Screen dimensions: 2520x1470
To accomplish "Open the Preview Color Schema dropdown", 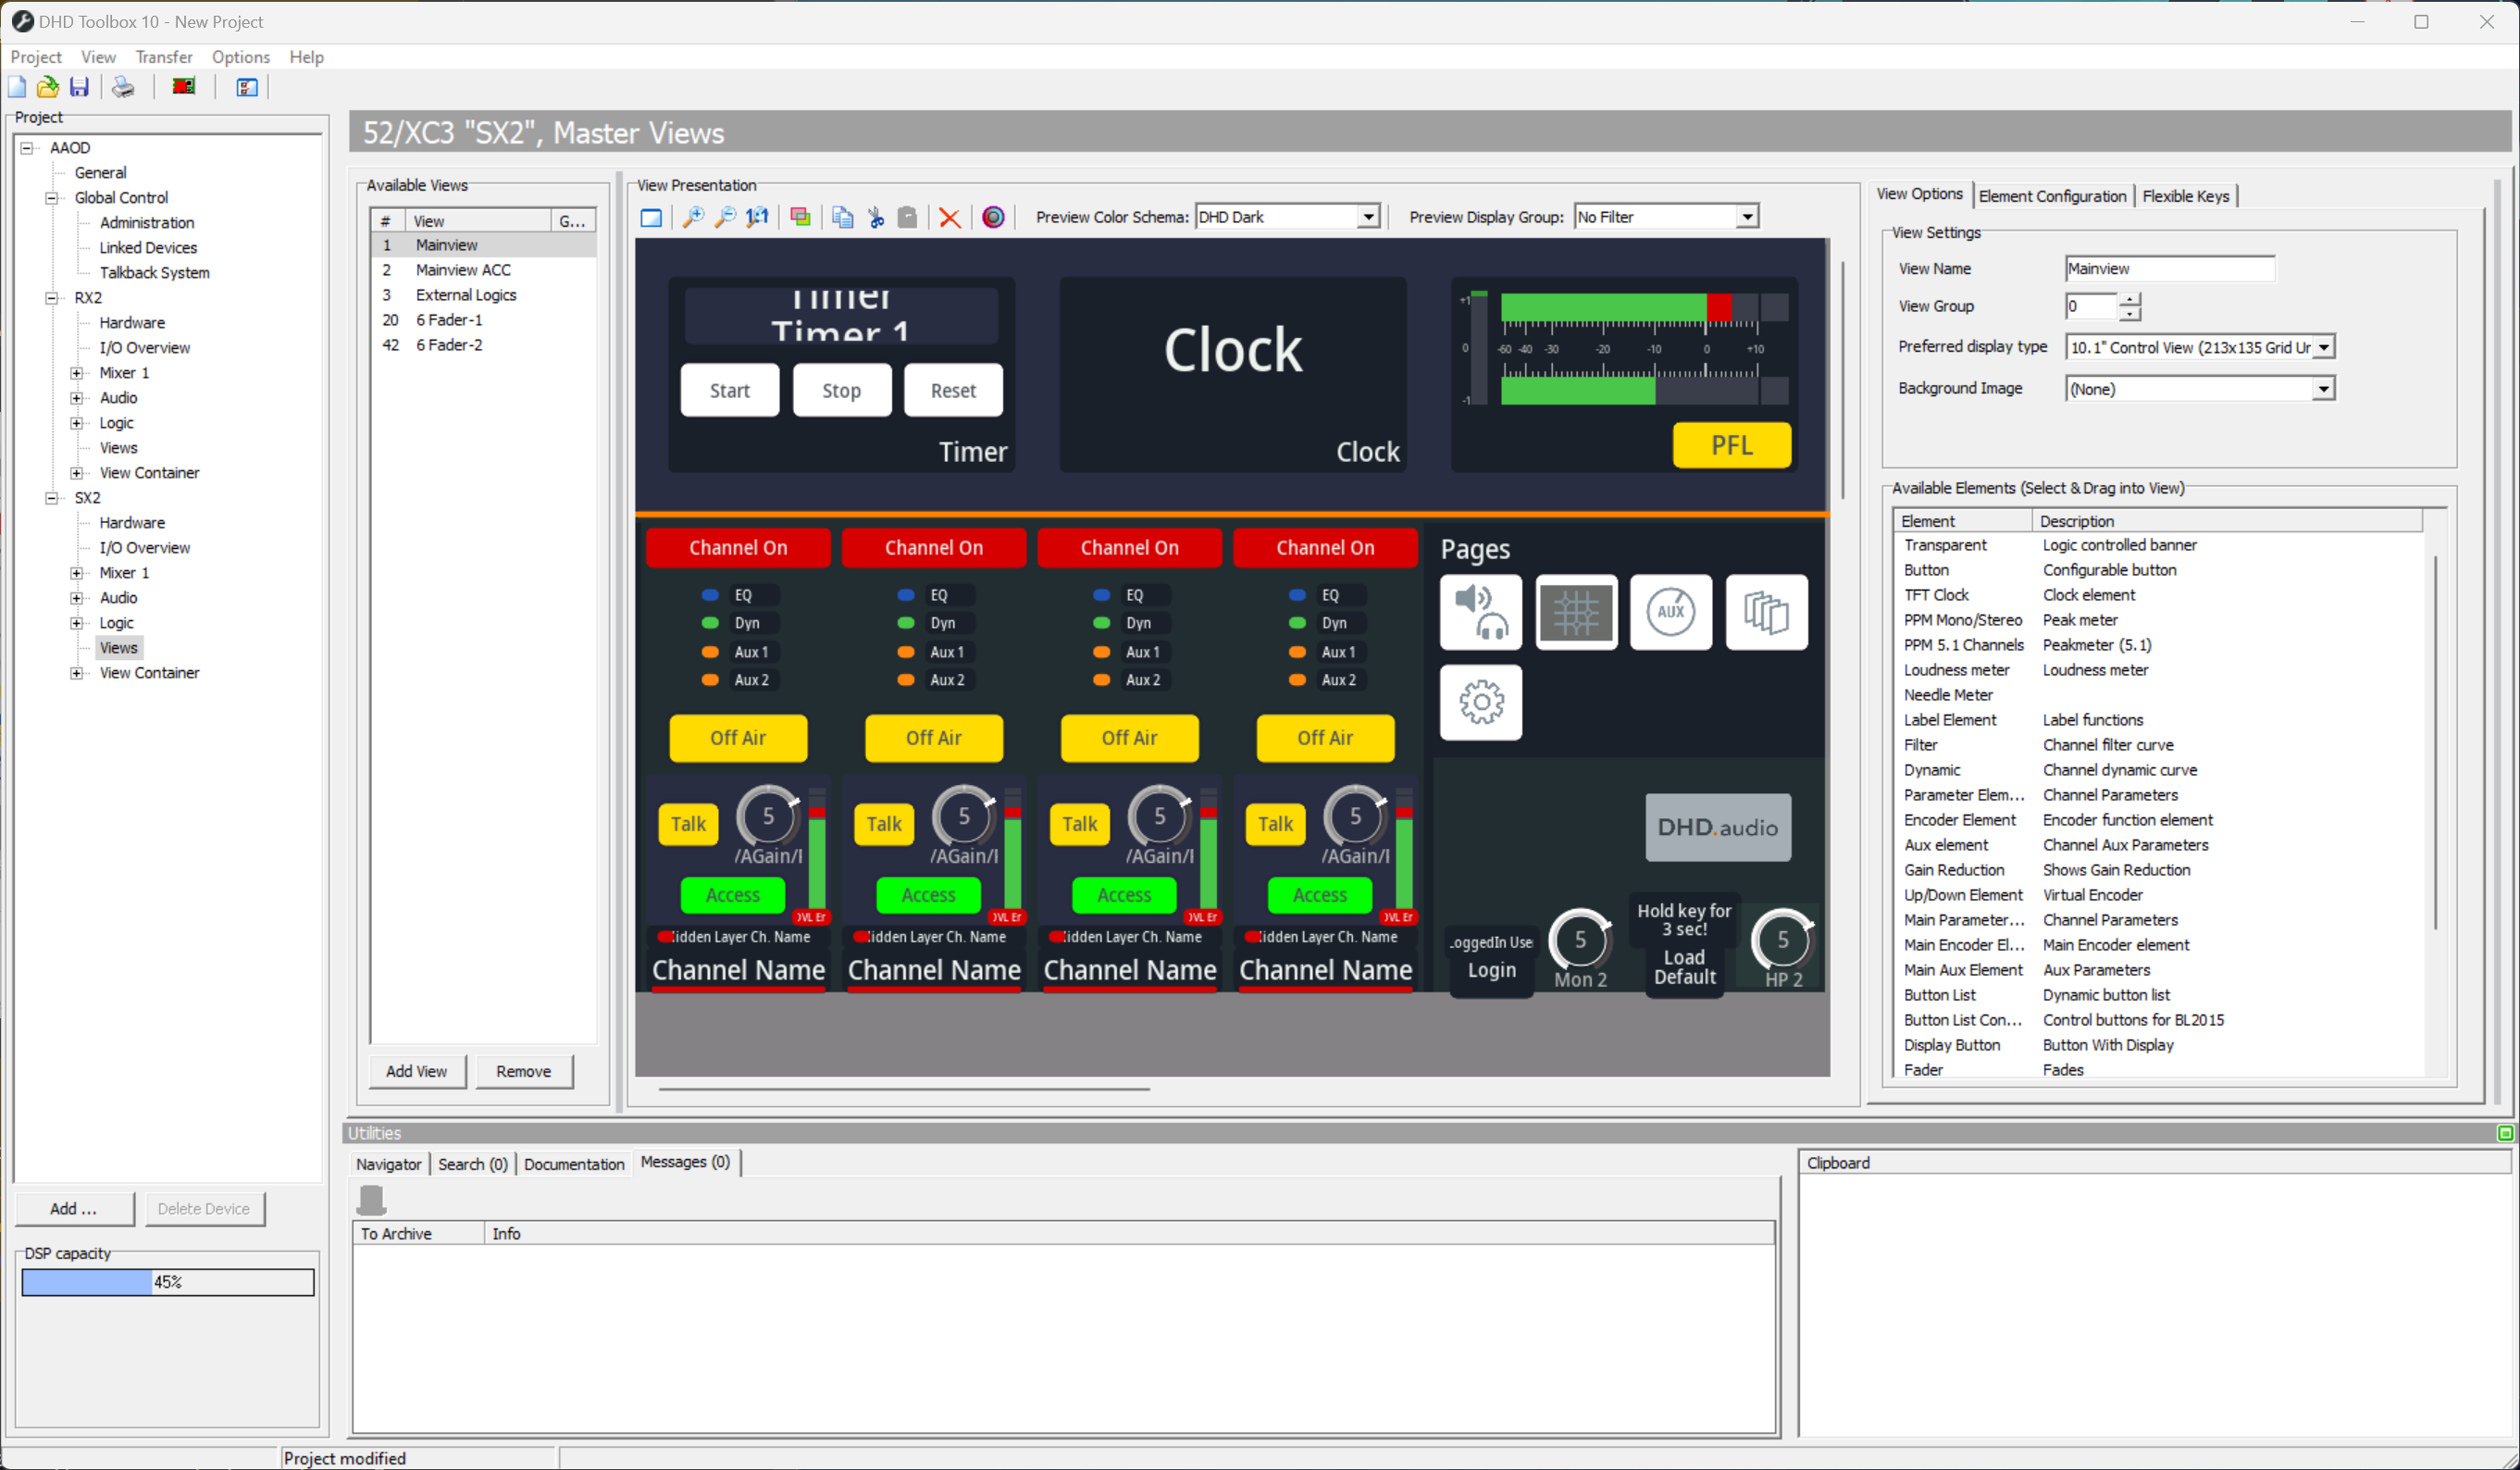I will 1367,217.
